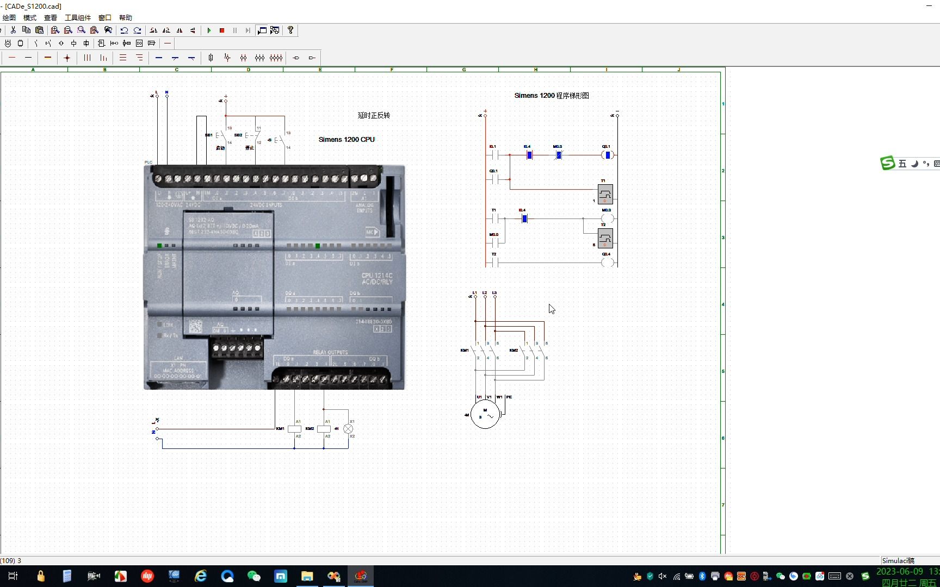Screen dimensions: 940x587
Task: Click the 启动 SB1 start push-button
Action: tap(220, 136)
